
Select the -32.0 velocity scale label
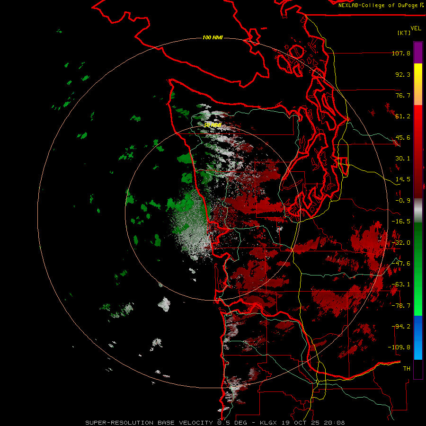pyautogui.click(x=401, y=243)
